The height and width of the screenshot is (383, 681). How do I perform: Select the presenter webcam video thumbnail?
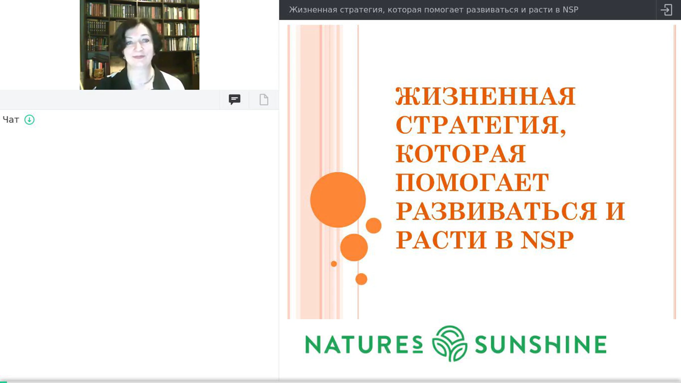(x=140, y=45)
